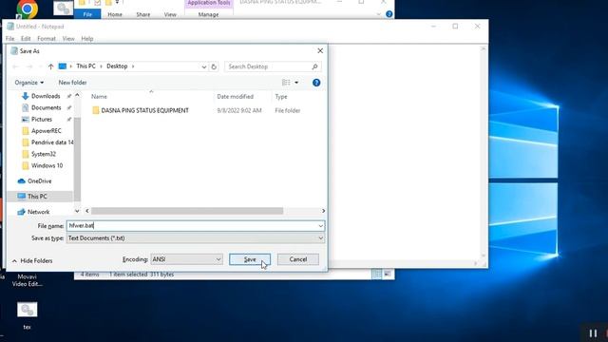
Task: Click Desktop in address breadcrumb
Action: [x=117, y=66]
